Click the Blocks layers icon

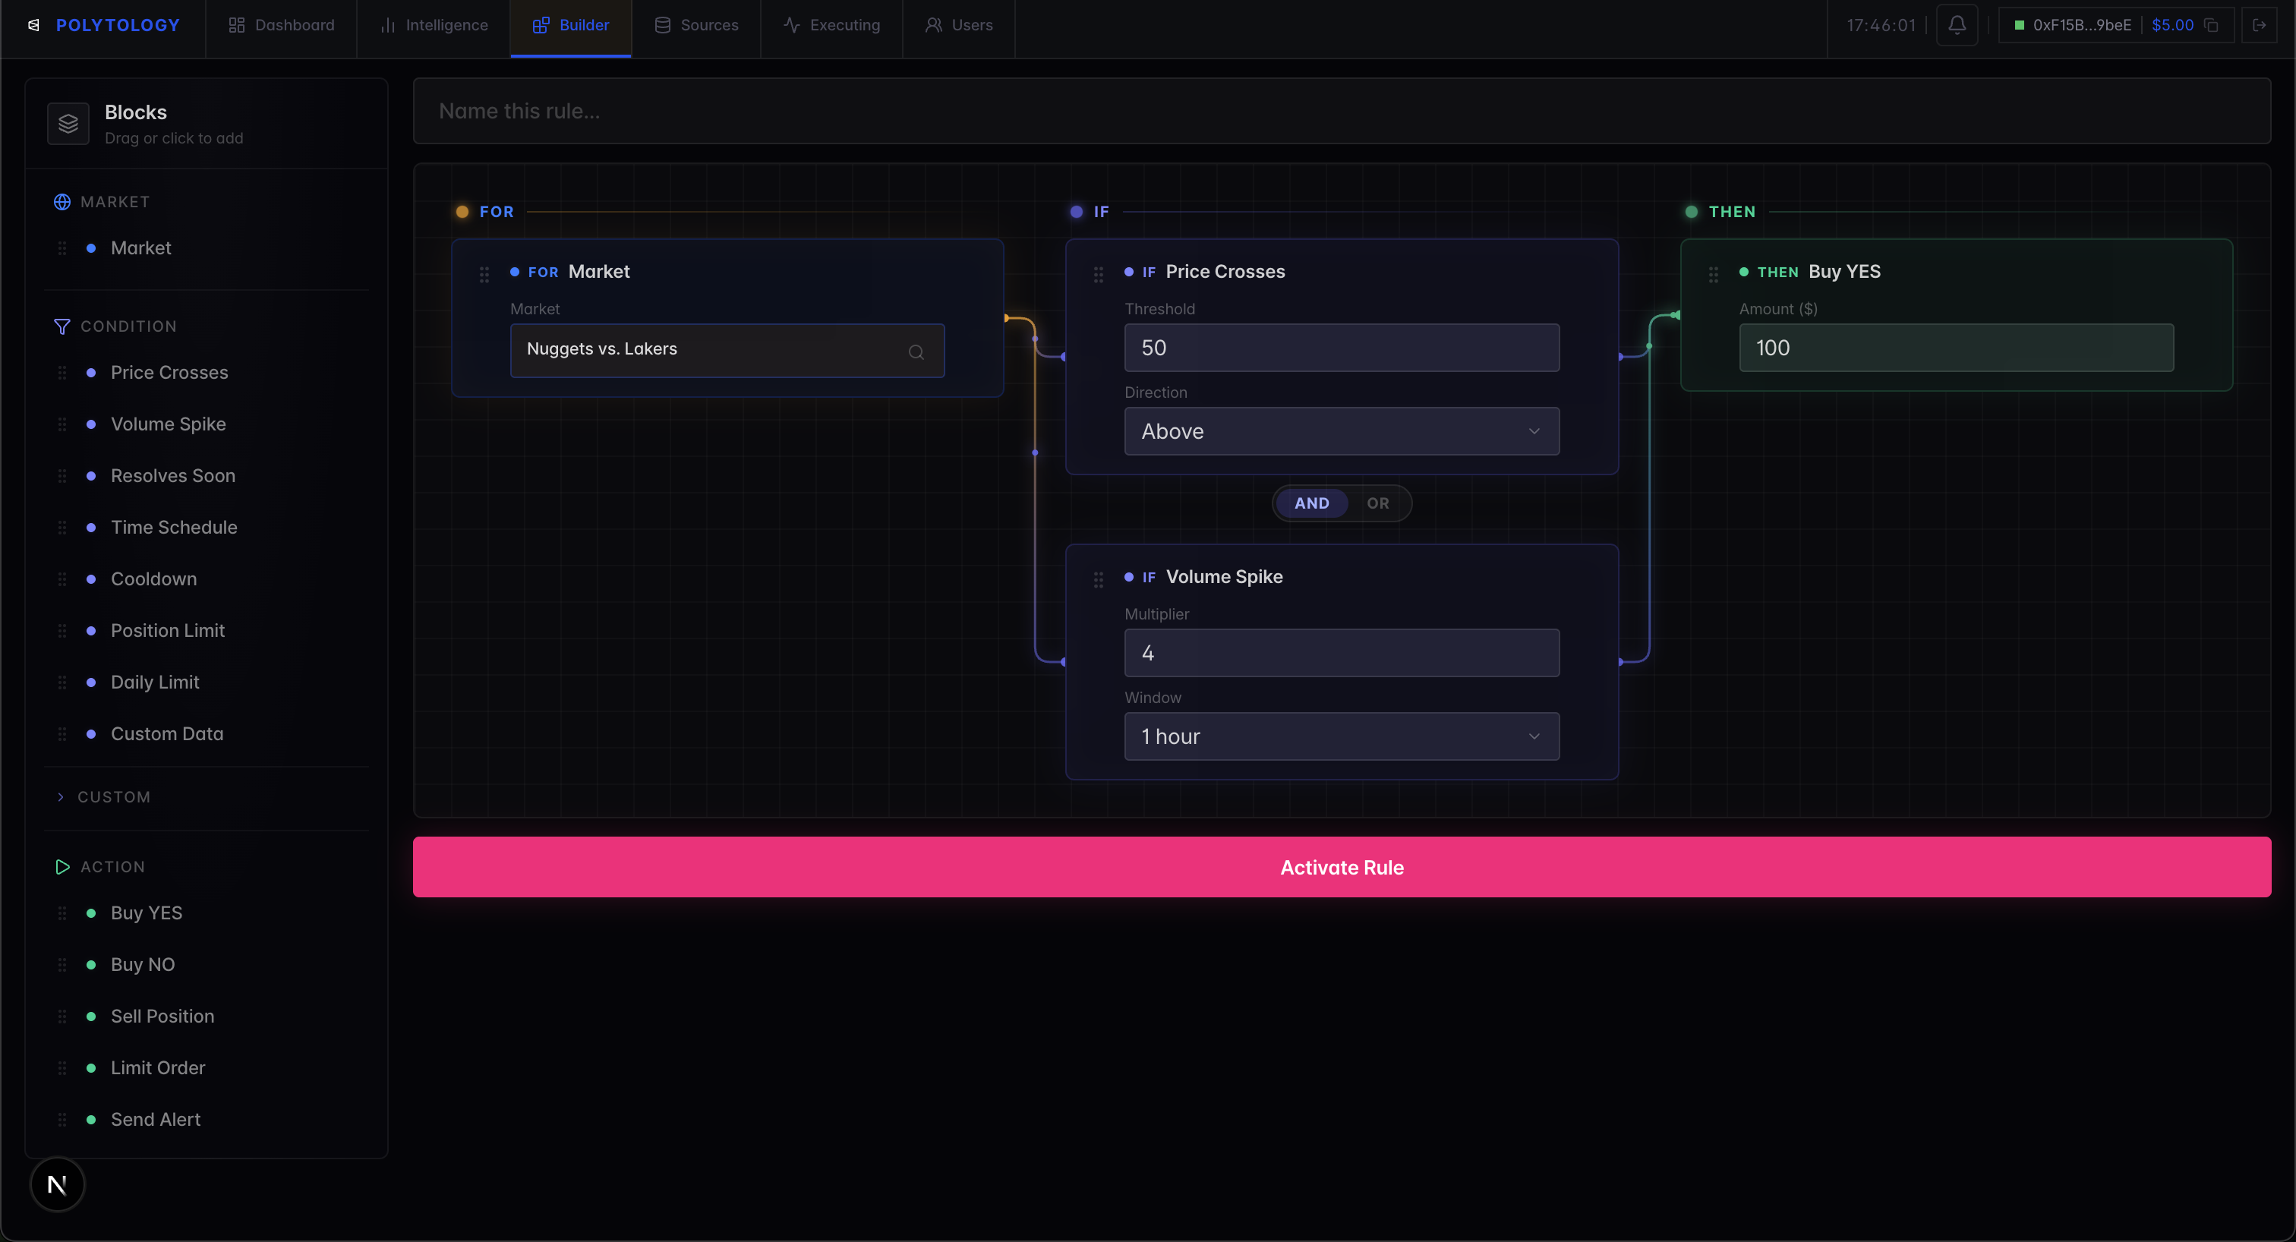[68, 124]
